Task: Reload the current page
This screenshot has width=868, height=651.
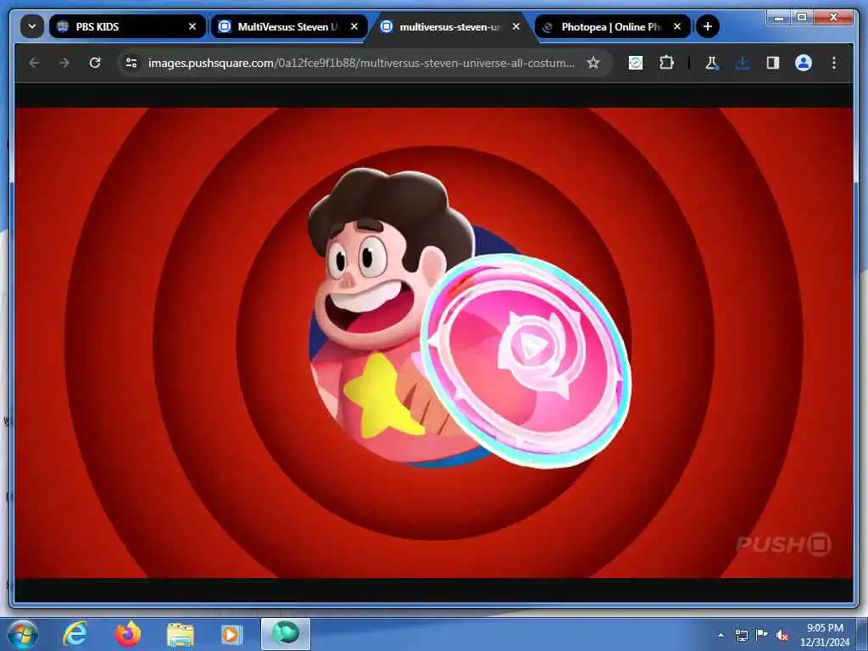Action: tap(95, 63)
